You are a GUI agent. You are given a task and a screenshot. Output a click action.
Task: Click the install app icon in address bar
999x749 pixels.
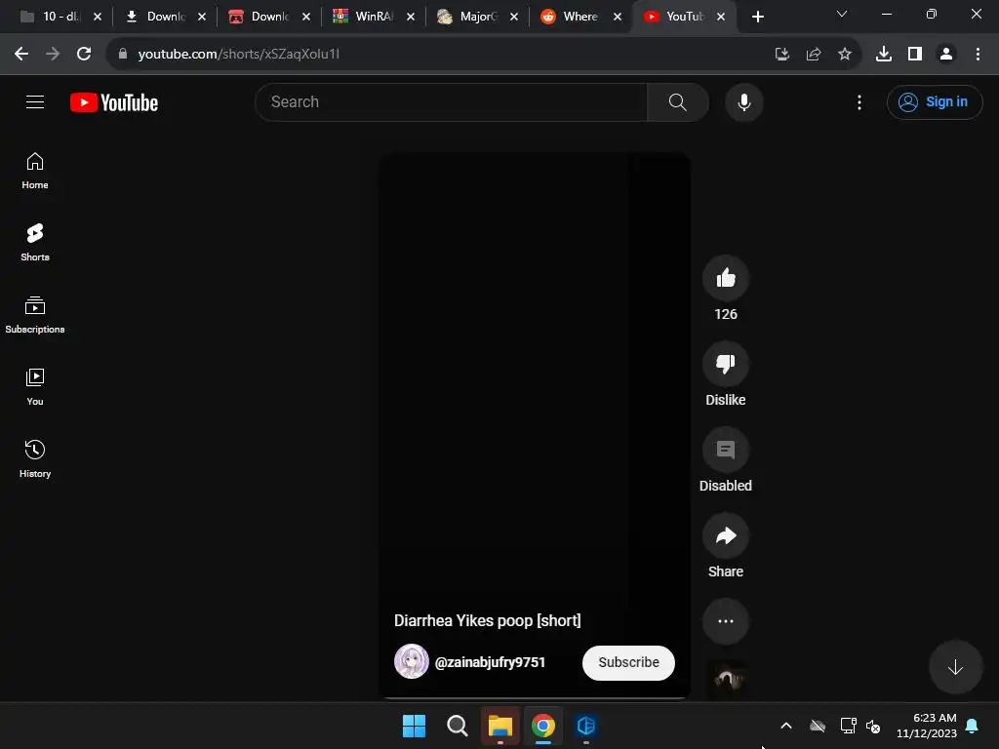pos(782,55)
